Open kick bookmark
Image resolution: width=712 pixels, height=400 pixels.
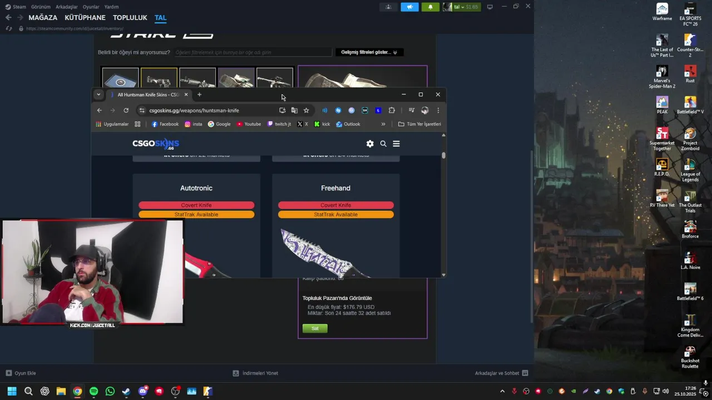322,124
